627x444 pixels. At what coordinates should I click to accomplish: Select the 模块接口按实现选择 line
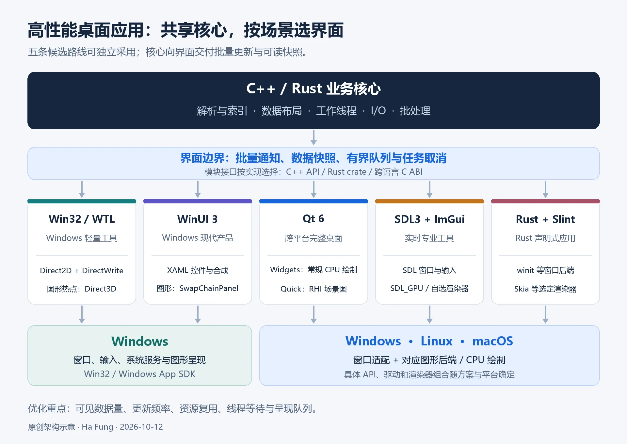coord(313,172)
